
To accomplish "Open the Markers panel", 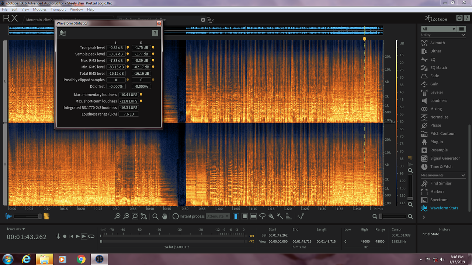I will pyautogui.click(x=437, y=192).
